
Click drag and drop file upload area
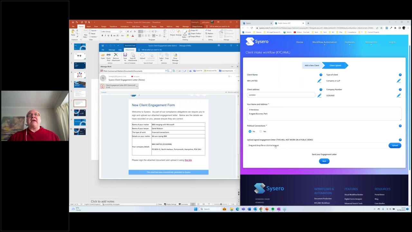[x=317, y=145]
